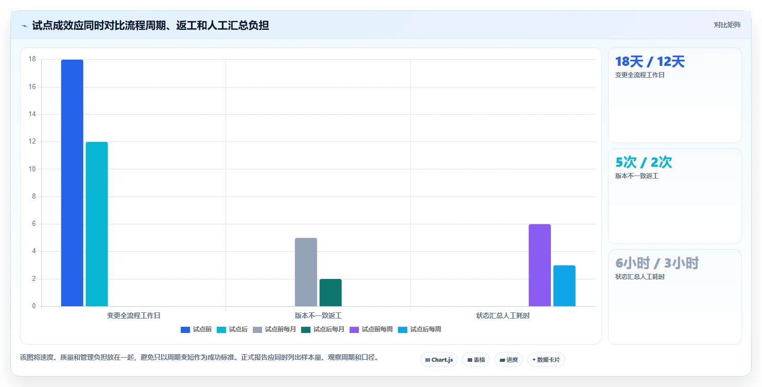Select the 6小时 / 3小时 data card

coord(675,297)
